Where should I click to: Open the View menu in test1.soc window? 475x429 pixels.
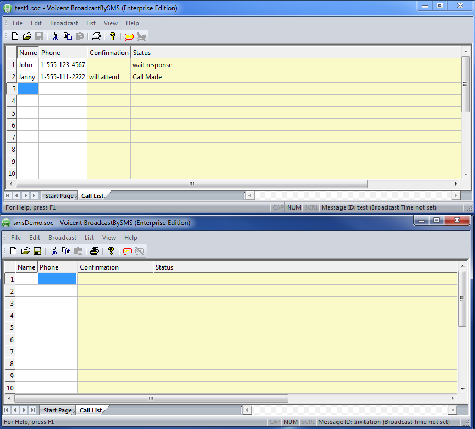coord(111,23)
